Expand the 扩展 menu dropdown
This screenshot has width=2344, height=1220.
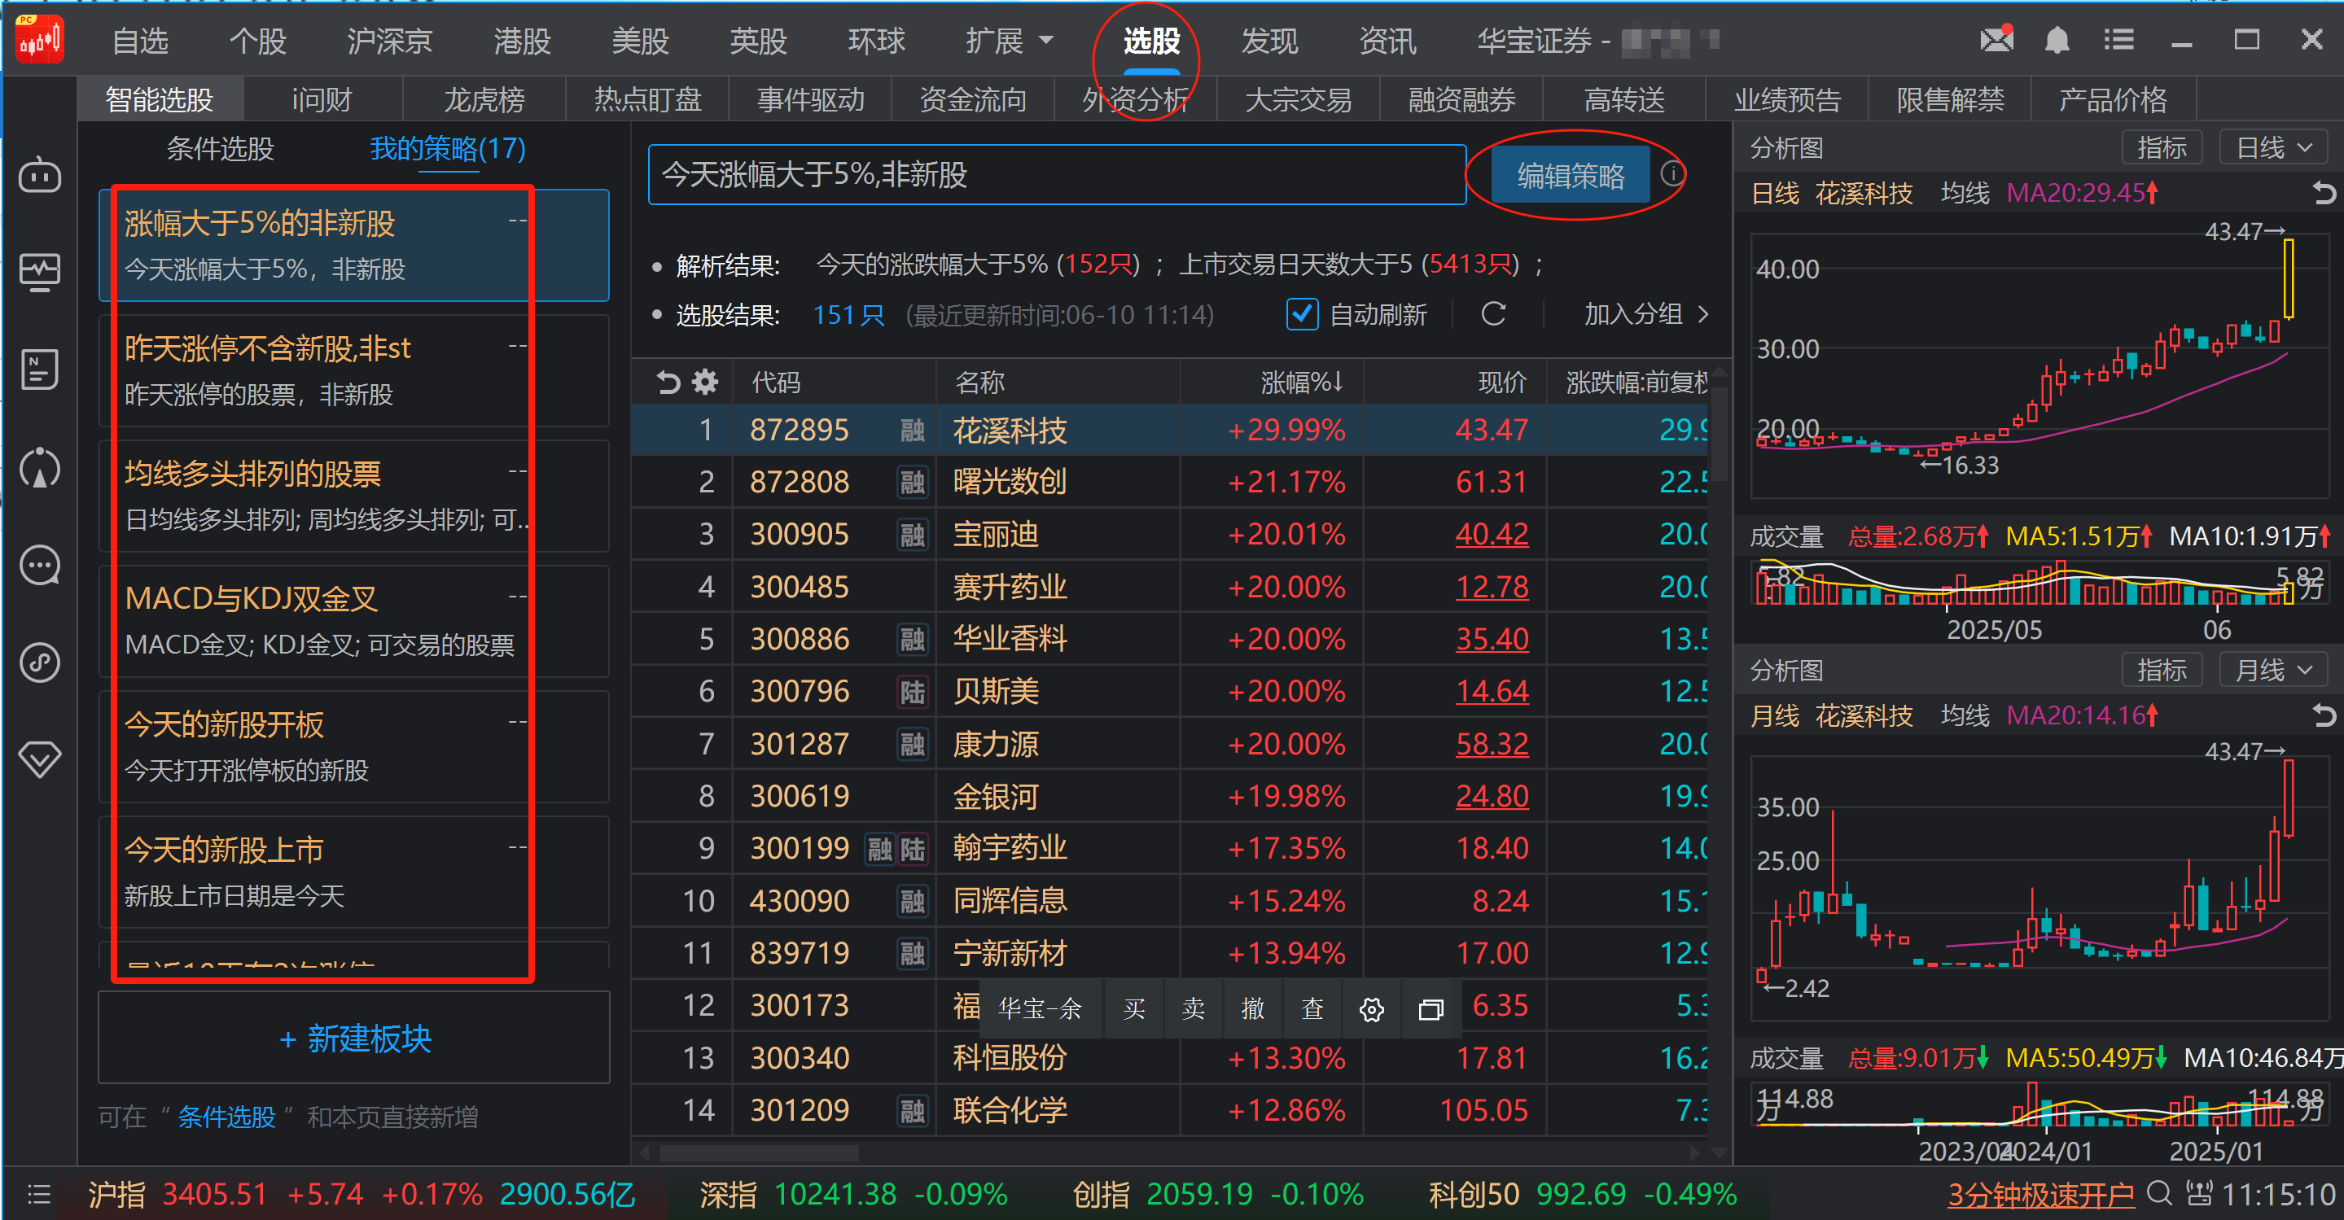pyautogui.click(x=1046, y=40)
